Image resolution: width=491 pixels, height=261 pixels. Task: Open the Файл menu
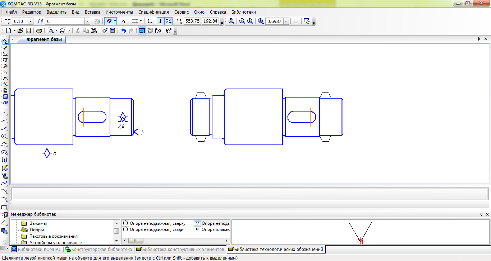12,12
